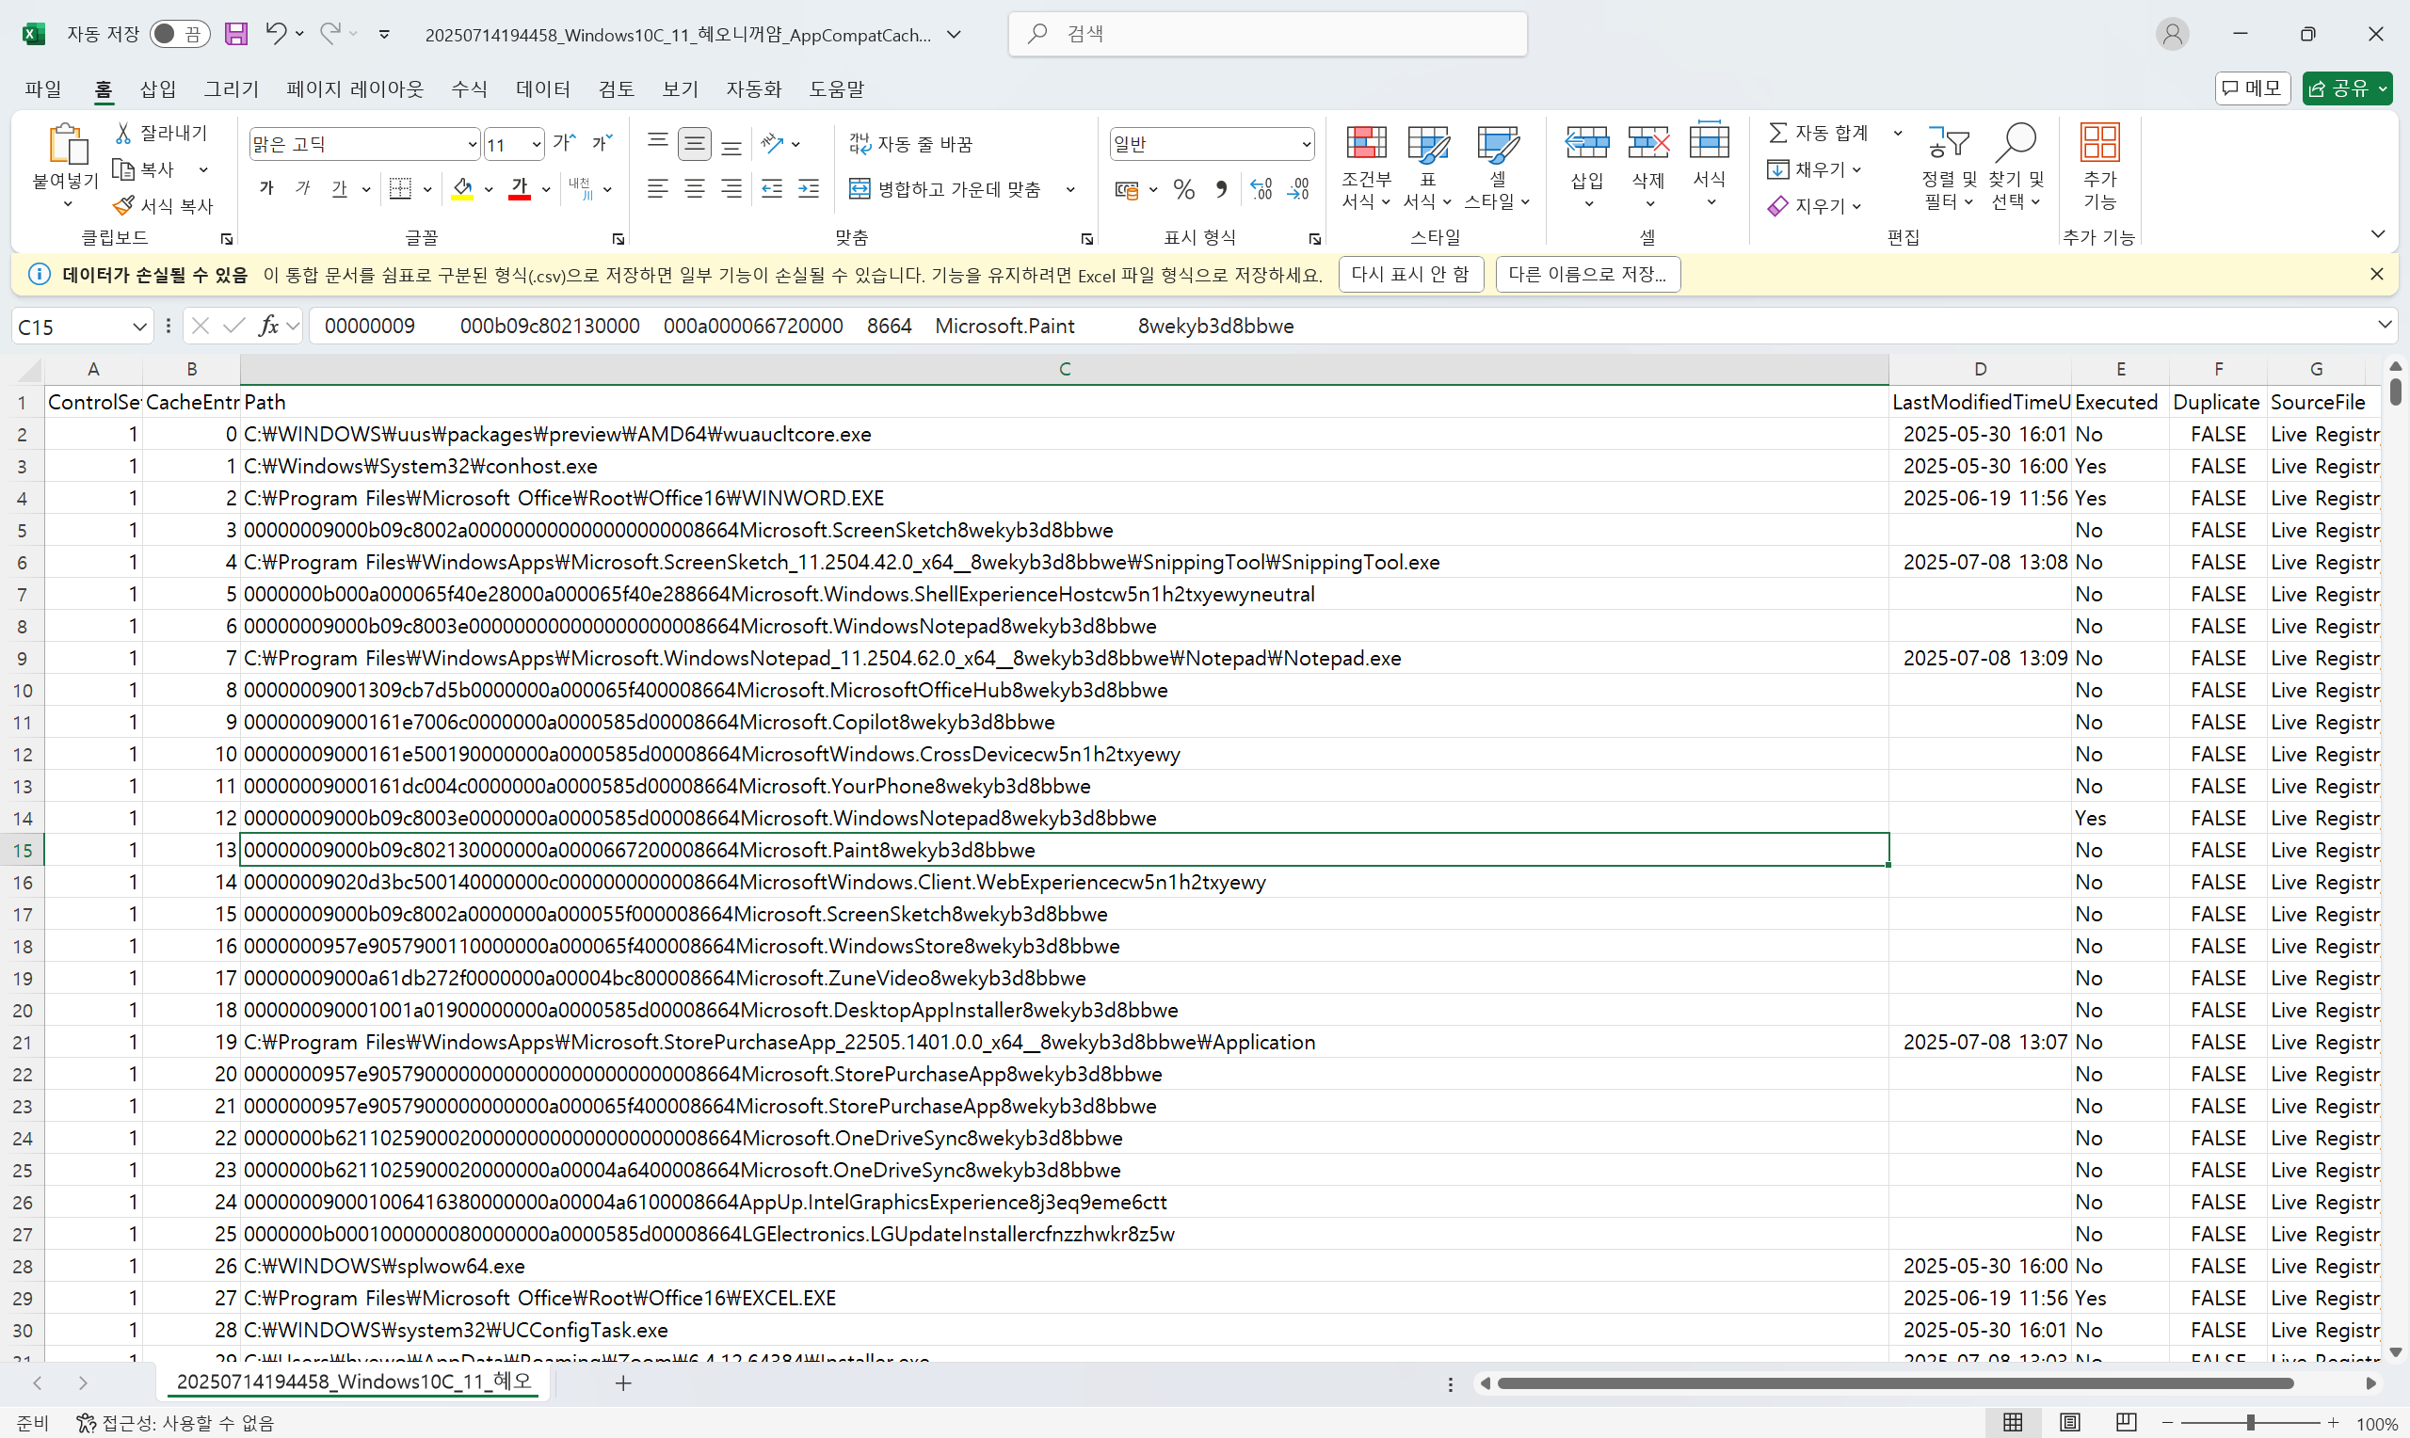Click the Insert Function fx icon
The width and height of the screenshot is (2410, 1438).
tap(268, 327)
